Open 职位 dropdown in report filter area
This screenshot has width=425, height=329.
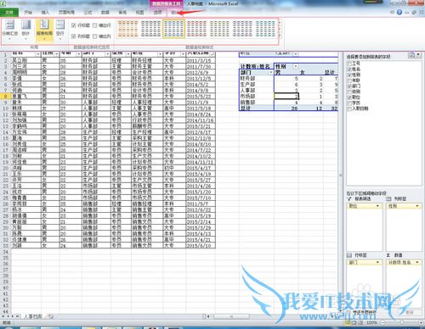[x=377, y=206]
